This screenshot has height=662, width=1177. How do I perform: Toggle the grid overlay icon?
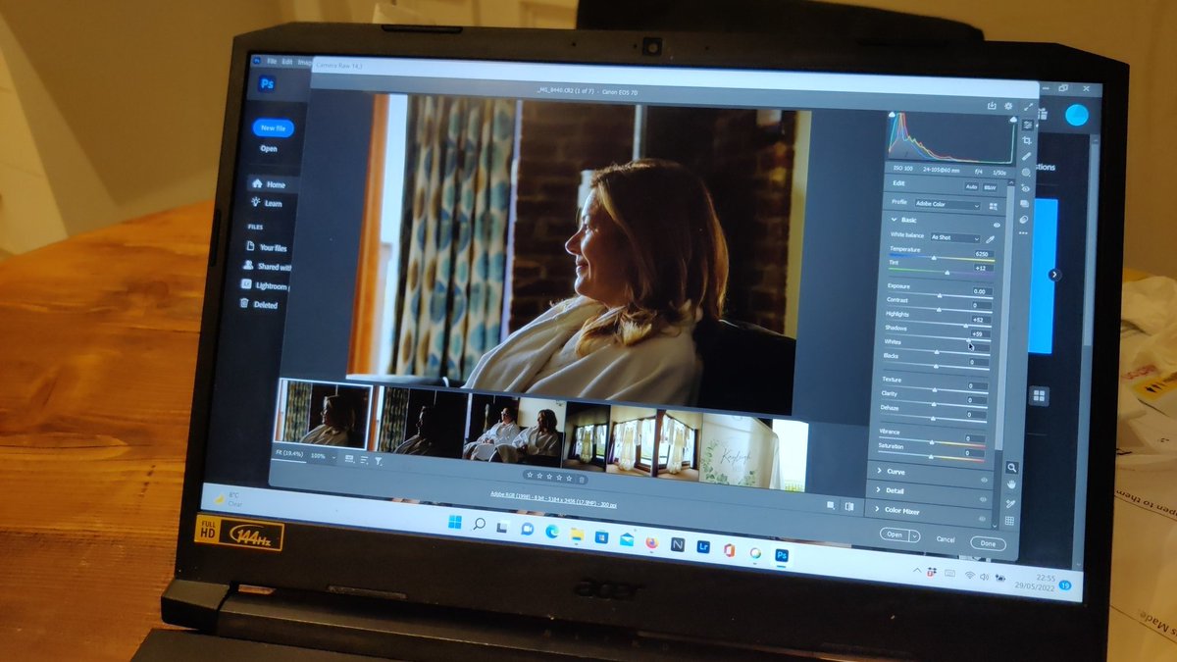(x=1009, y=521)
